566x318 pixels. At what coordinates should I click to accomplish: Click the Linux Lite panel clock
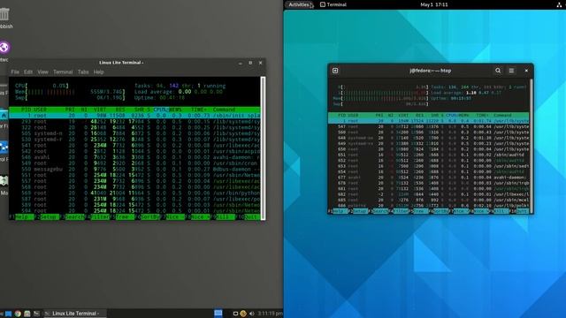coord(270,314)
